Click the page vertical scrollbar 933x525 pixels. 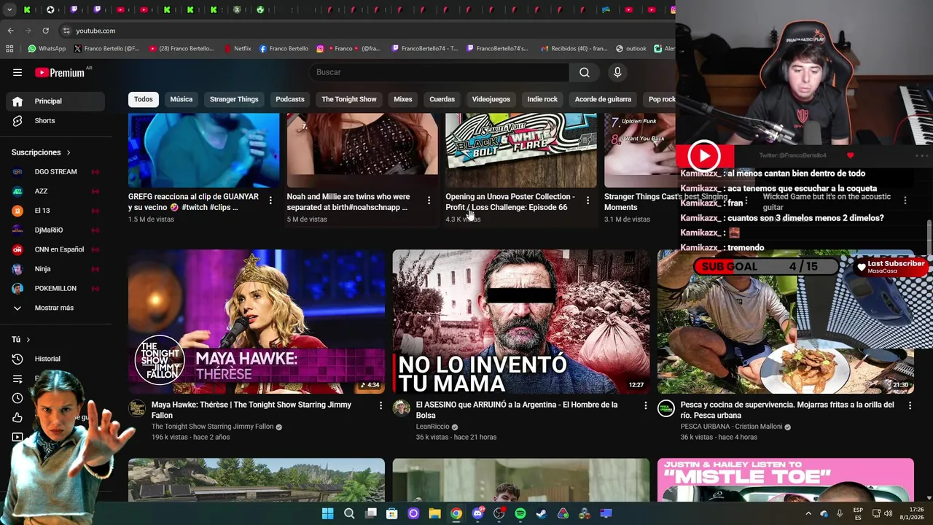[x=929, y=239]
